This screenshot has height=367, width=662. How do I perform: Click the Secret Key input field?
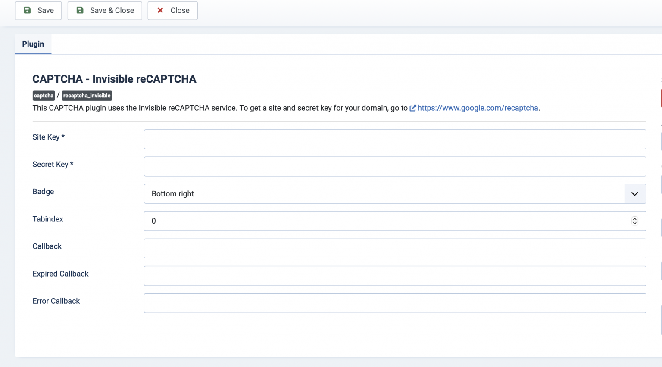coord(395,166)
